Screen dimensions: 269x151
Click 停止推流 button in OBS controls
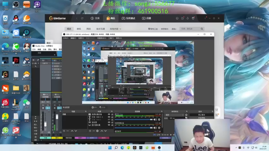coord(201,115)
